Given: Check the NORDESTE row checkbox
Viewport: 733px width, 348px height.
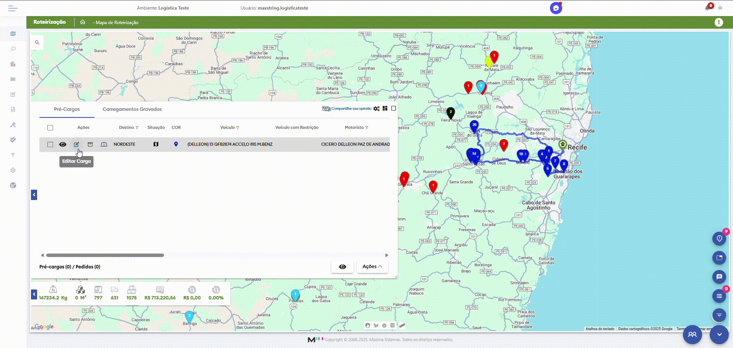Looking at the screenshot, I should click(50, 144).
